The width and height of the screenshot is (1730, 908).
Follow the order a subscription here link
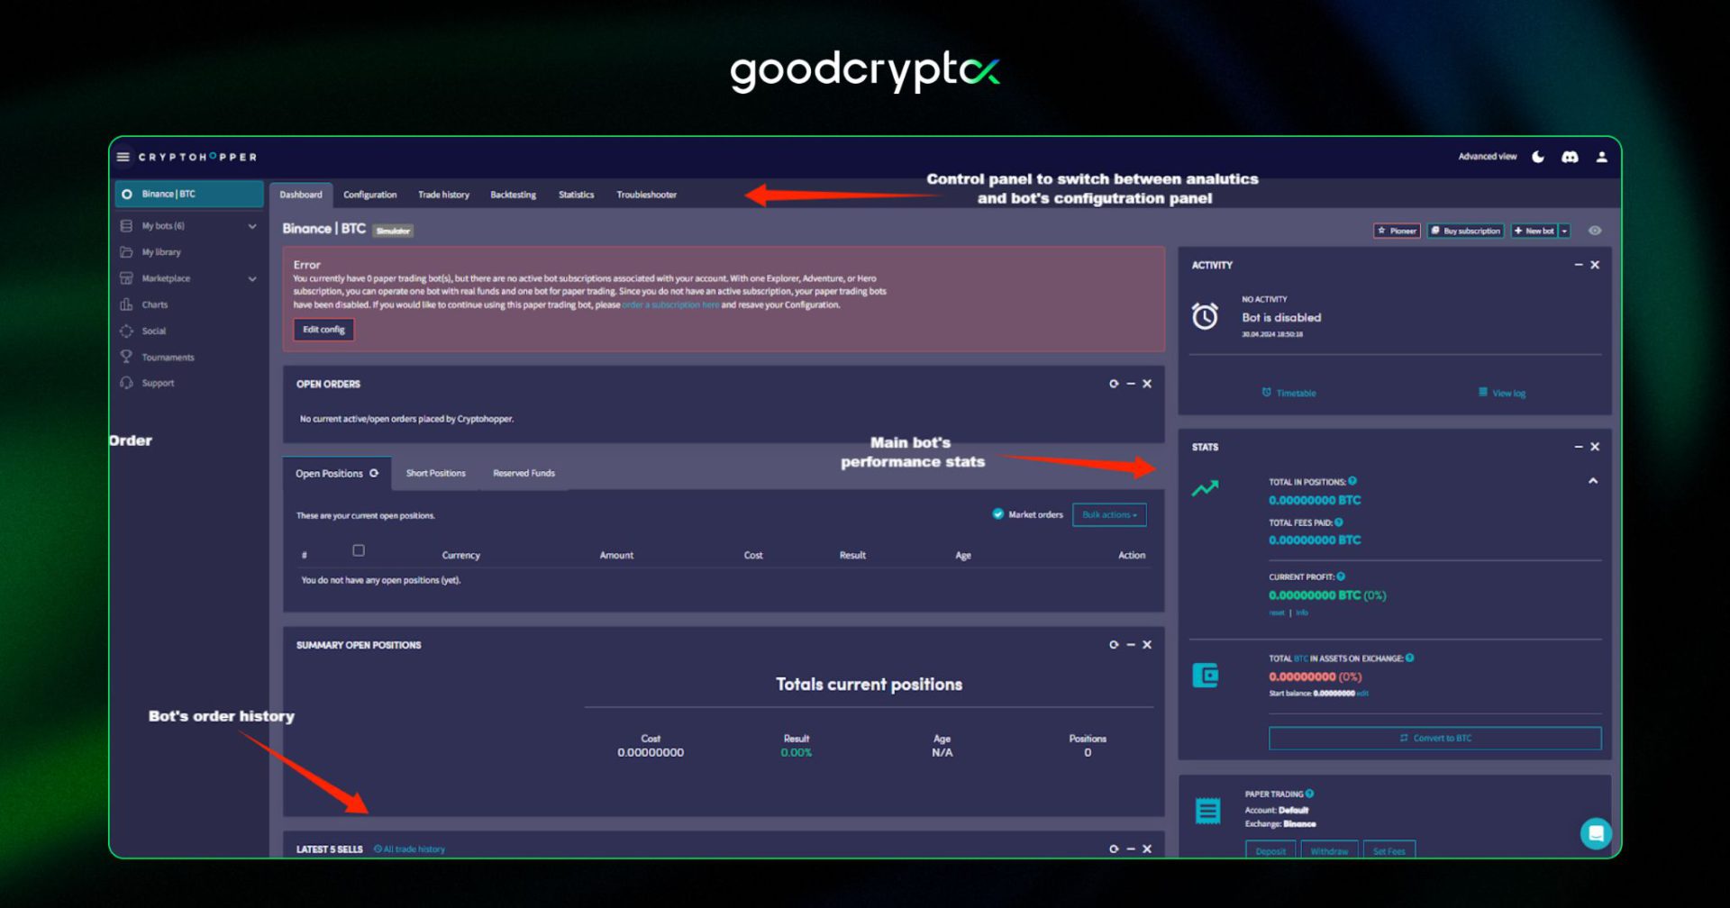tap(671, 304)
